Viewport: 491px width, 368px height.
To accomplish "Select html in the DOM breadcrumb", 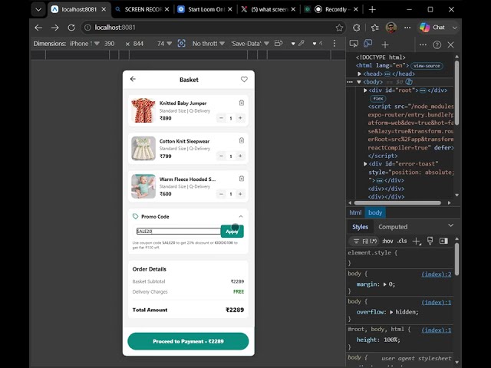I will click(355, 212).
